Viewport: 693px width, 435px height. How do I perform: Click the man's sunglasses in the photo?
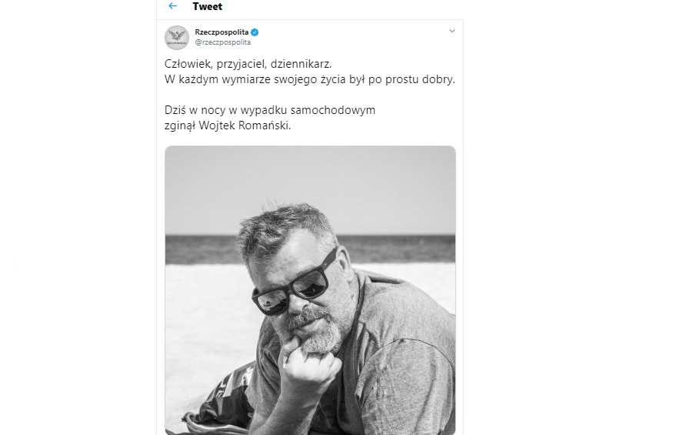coord(296,283)
